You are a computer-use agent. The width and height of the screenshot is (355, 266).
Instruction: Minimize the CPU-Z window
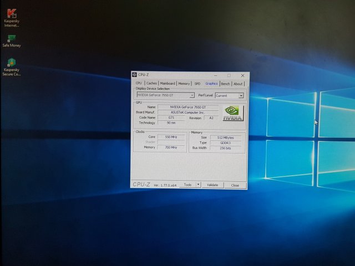coord(216,75)
